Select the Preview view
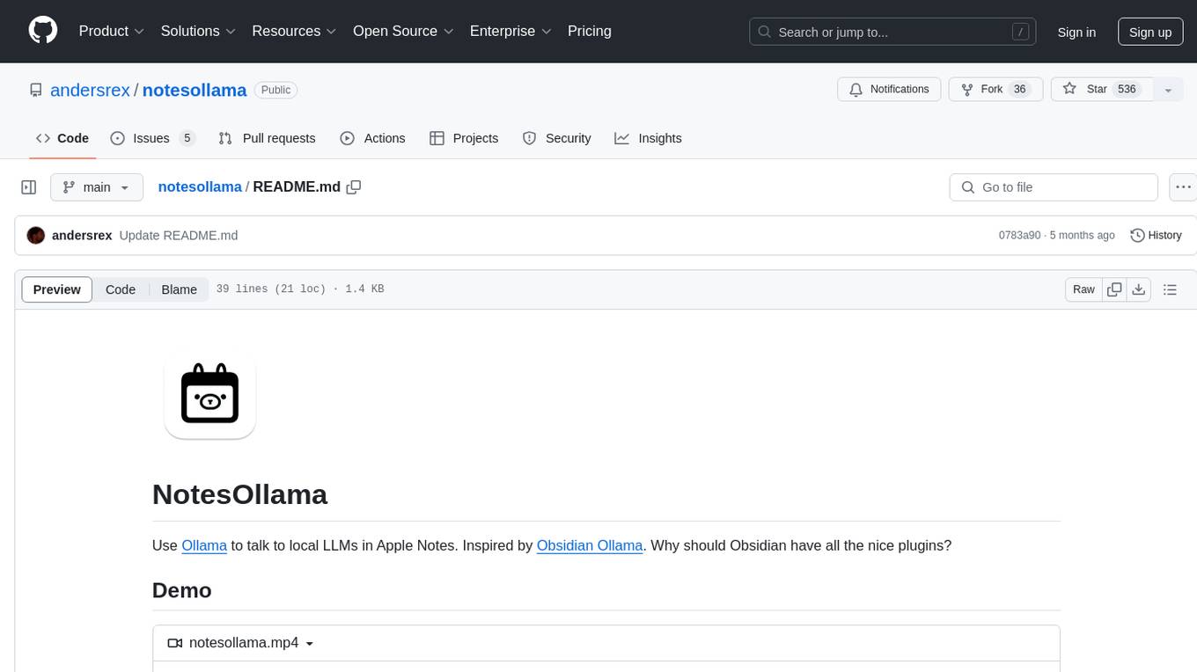The image size is (1197, 672). 56,289
